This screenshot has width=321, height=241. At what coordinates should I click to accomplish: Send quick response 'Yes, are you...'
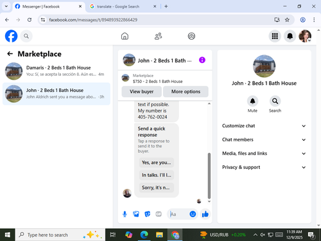coord(157,163)
